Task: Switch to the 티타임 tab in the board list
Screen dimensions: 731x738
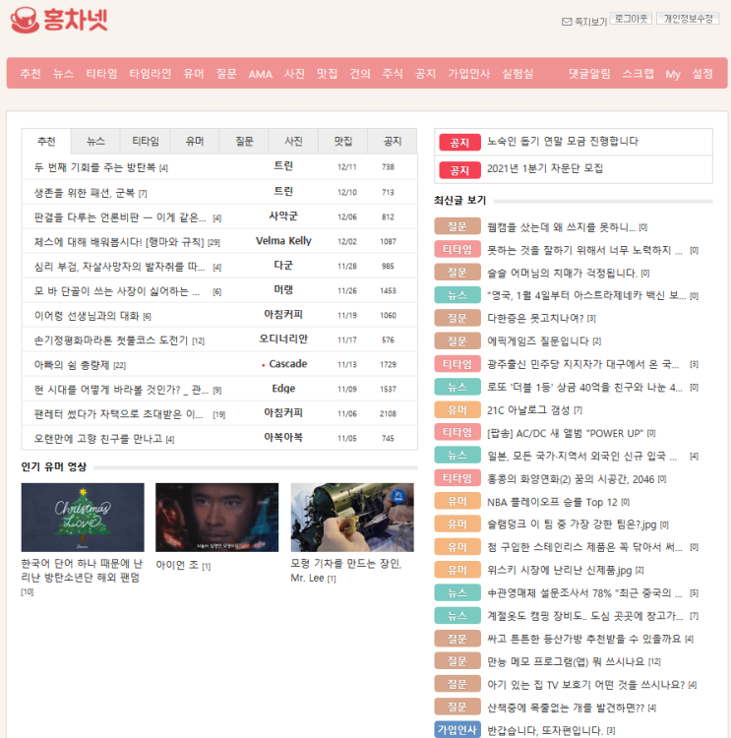Action: pos(145,141)
